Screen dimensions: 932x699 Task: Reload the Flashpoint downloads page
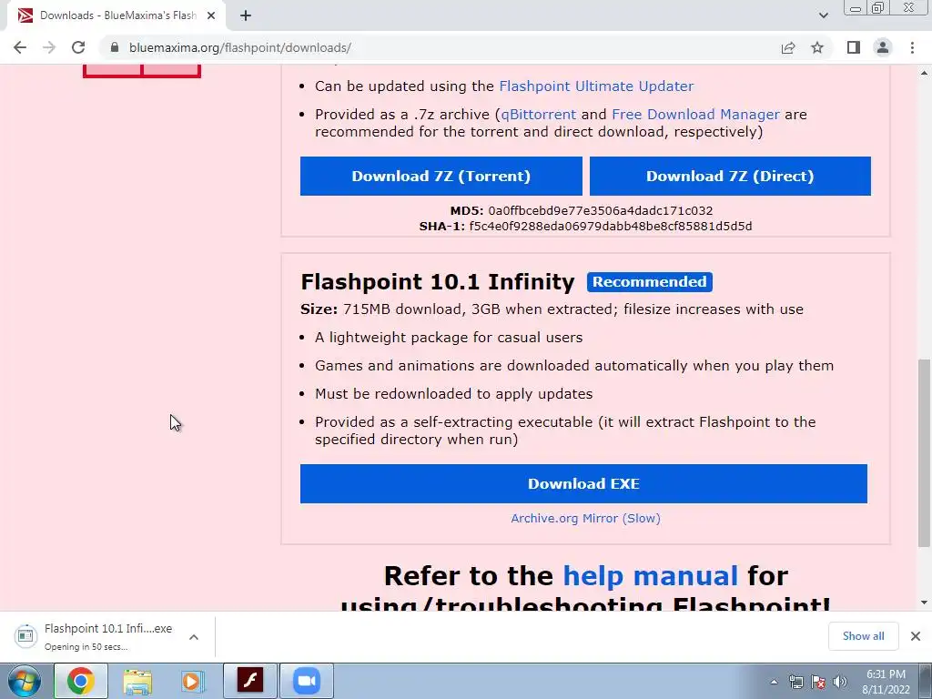click(x=78, y=47)
